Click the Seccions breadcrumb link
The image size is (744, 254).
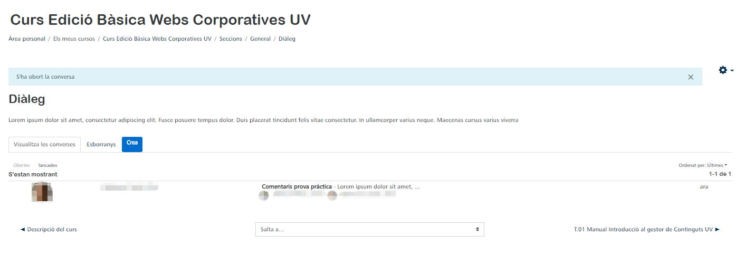[x=231, y=39]
